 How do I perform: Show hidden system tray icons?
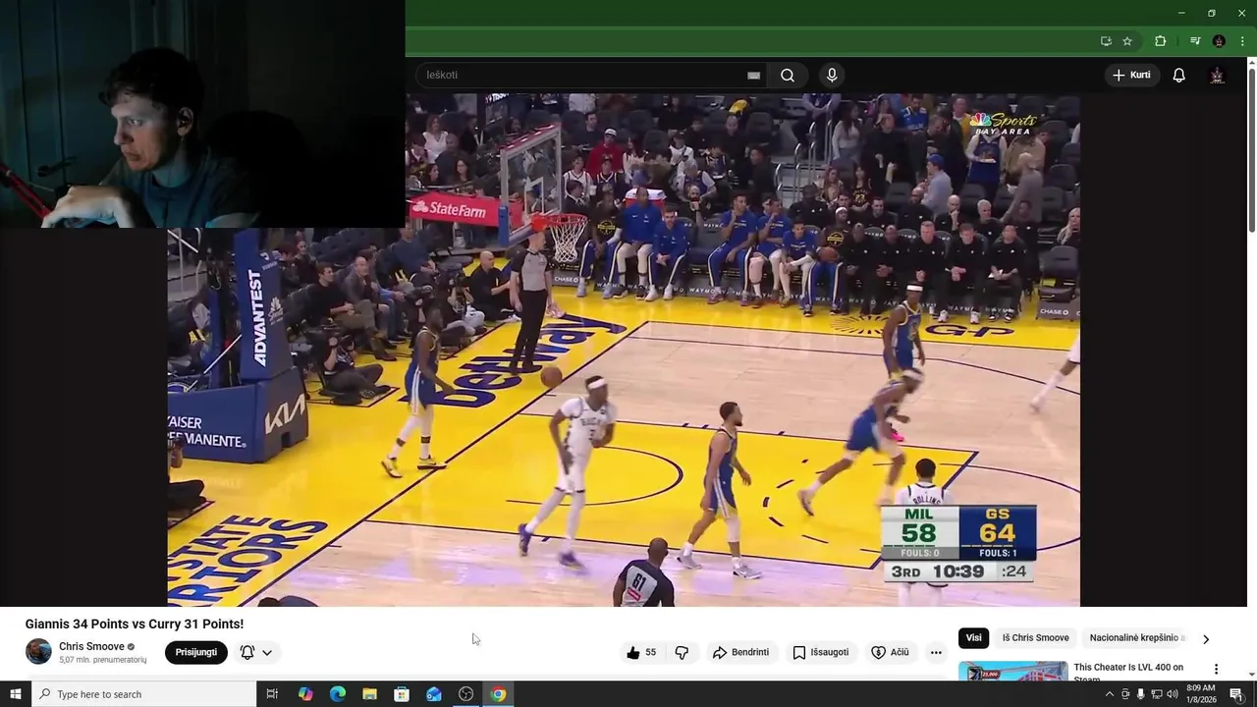coord(1110,694)
